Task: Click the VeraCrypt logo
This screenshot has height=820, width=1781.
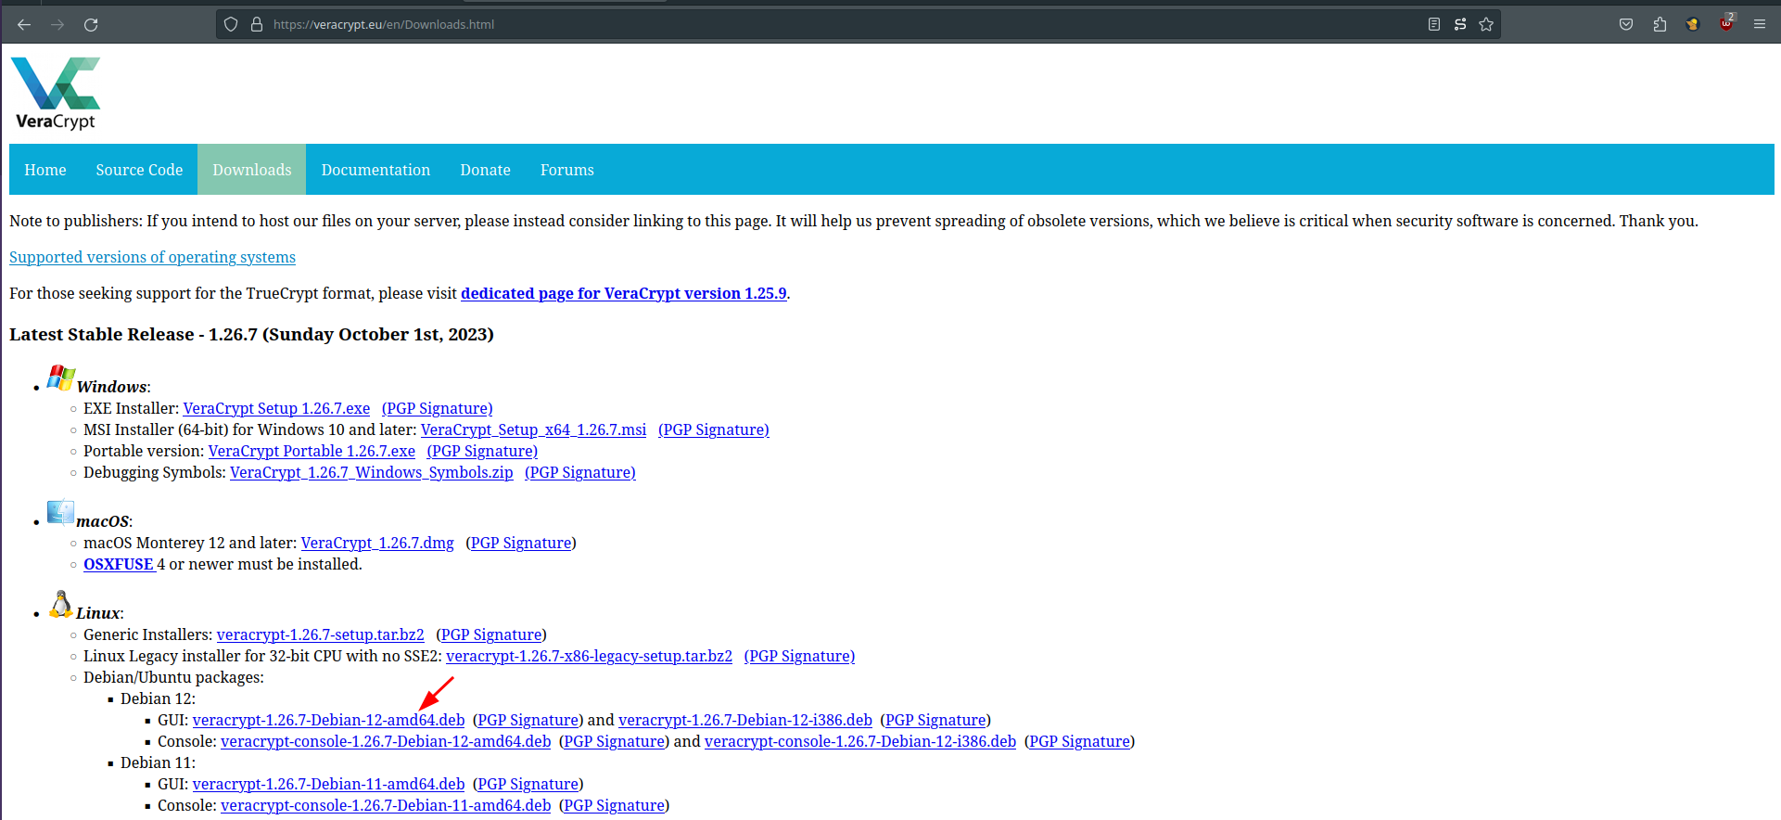Action: 56,93
